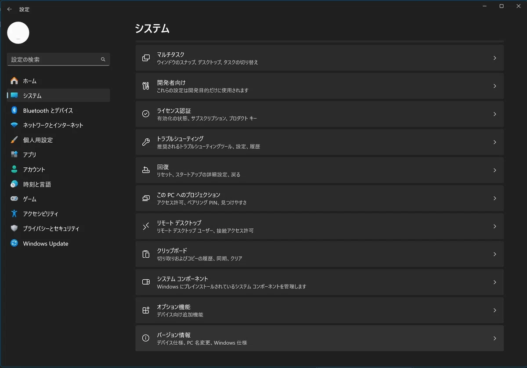Click the システム page heading
The height and width of the screenshot is (368, 527).
[152, 29]
